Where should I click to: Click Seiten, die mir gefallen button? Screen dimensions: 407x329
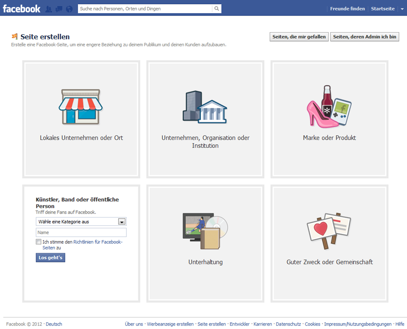point(299,37)
